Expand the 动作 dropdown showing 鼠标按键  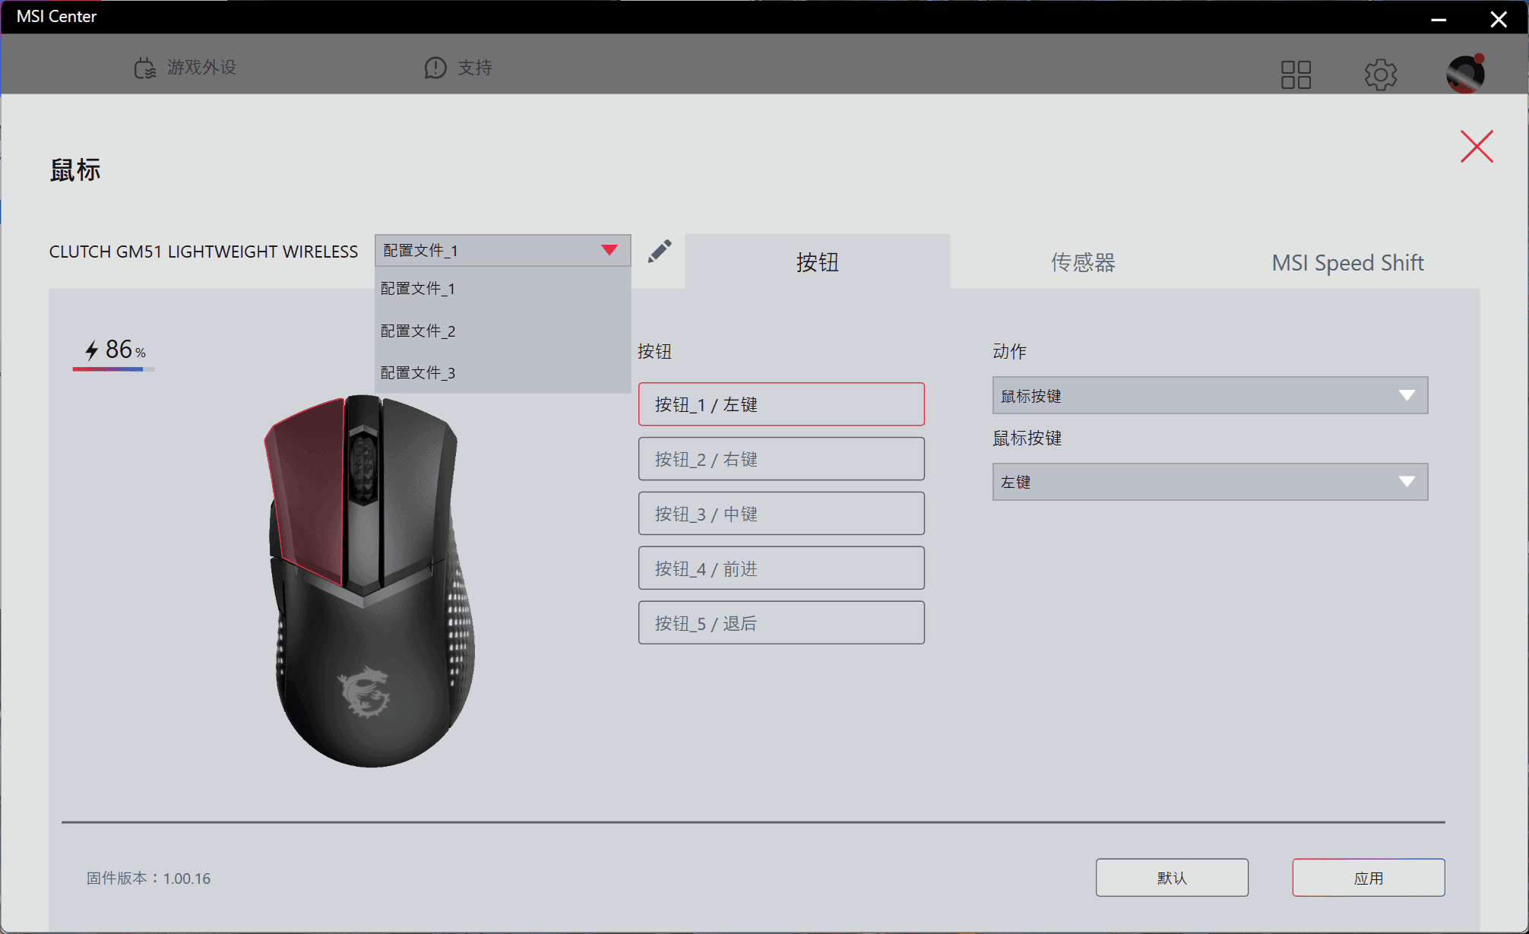[1210, 395]
